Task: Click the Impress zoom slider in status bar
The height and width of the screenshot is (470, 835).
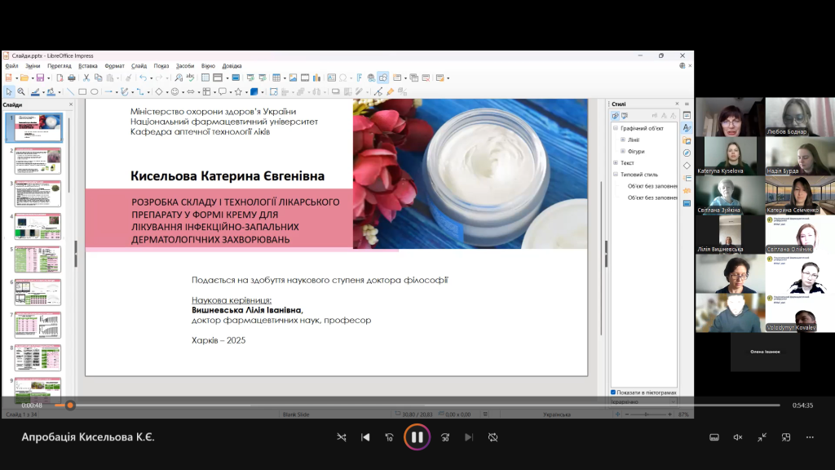Action: pyautogui.click(x=647, y=414)
